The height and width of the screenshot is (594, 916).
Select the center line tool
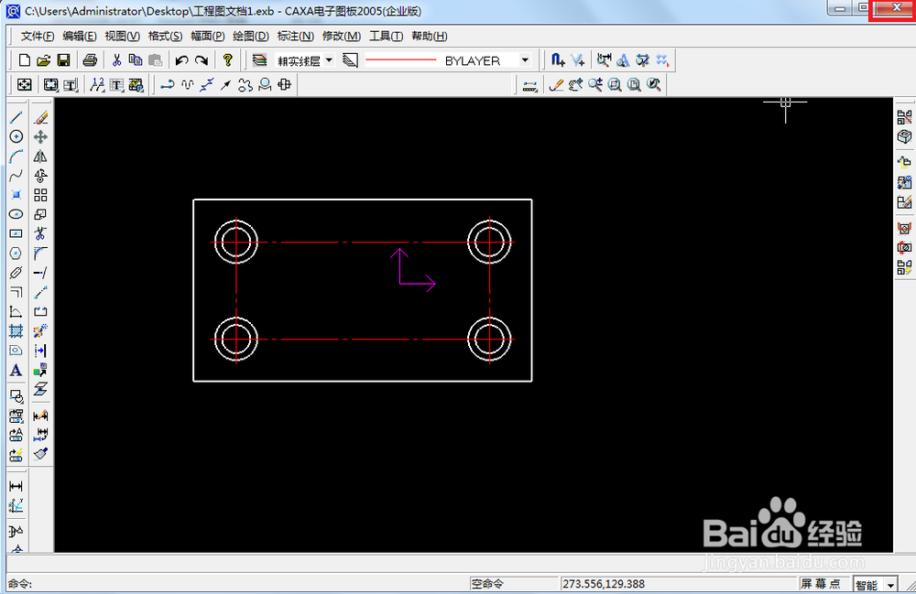tap(16, 273)
